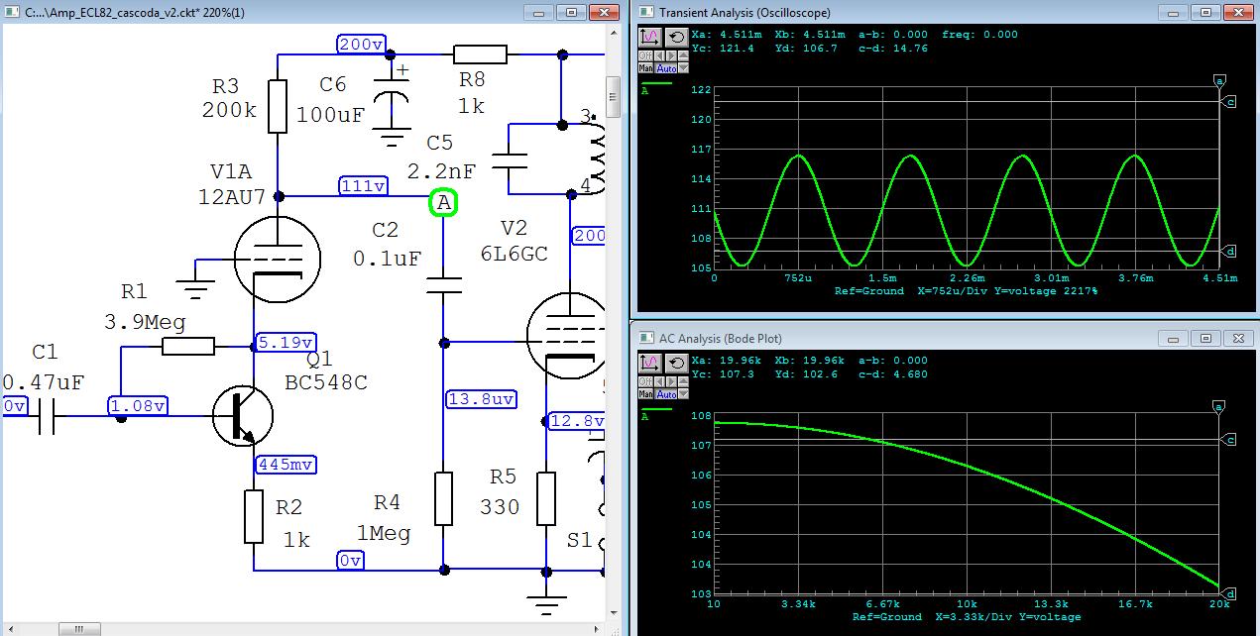Screen dimensions: 1260x636
Task: Click the 445mv voltage label
Action: coord(286,464)
